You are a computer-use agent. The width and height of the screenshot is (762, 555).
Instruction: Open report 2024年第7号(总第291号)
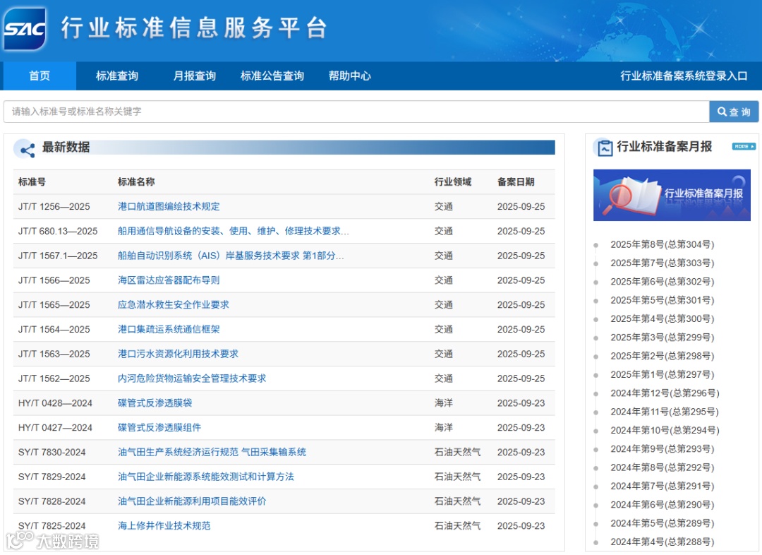click(x=663, y=486)
